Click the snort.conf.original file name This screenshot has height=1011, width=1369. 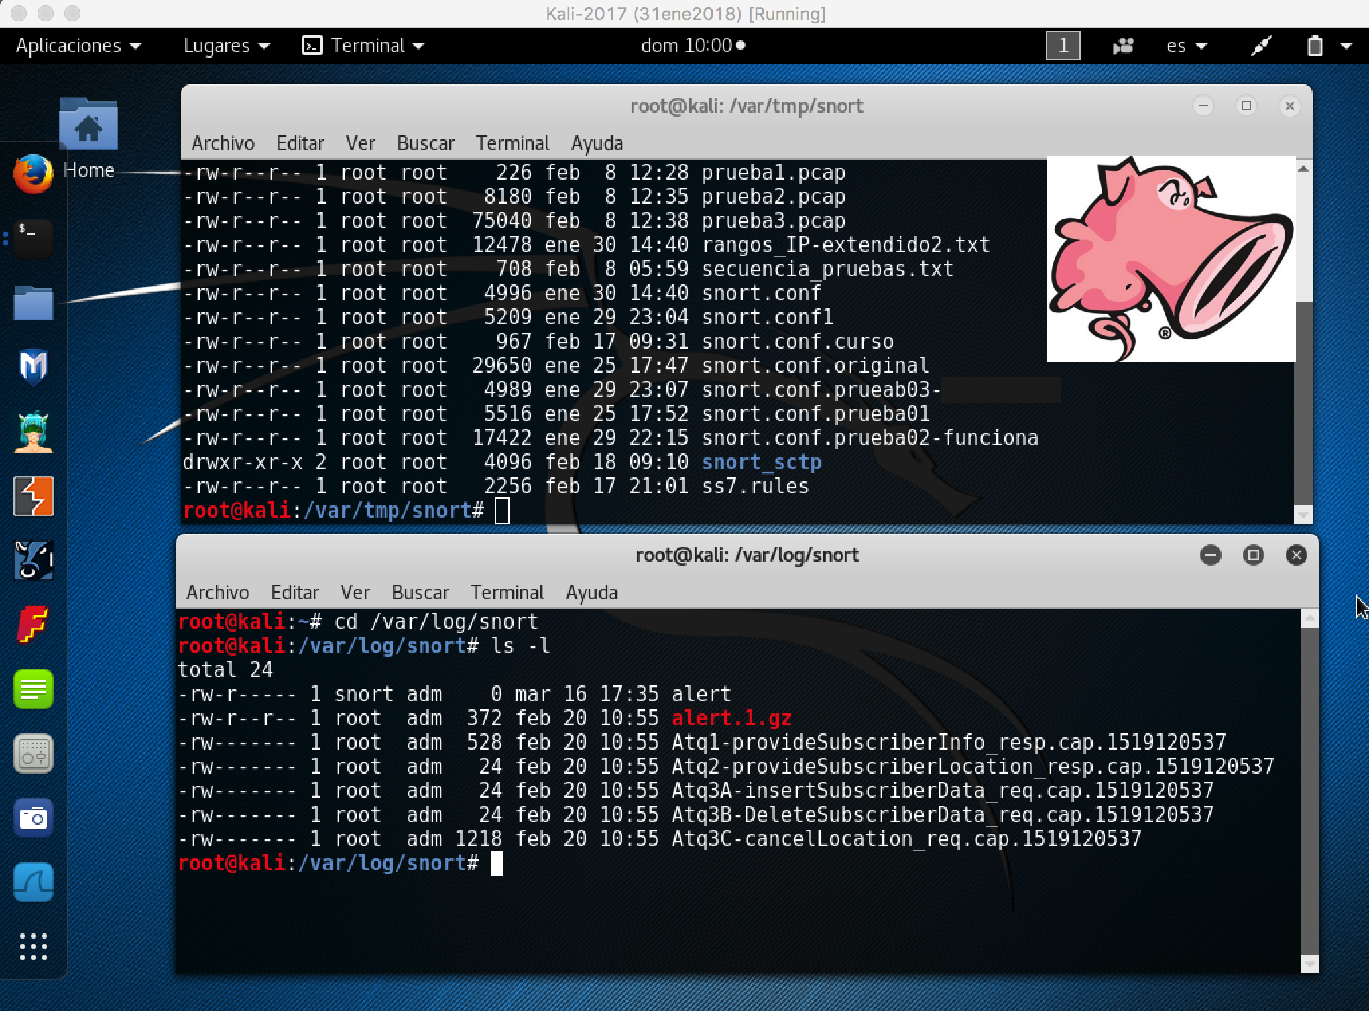(x=815, y=366)
